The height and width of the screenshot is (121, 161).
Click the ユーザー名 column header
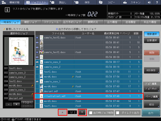[88, 33]
